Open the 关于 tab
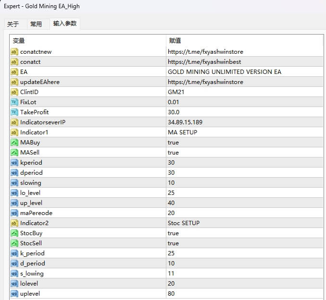Screen dimensions: 326x300 13,24
